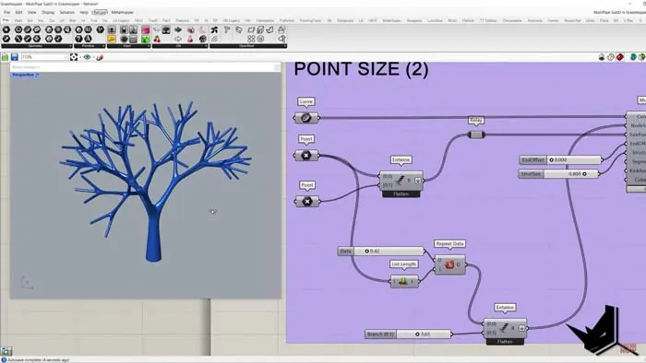646x363 pixels.
Task: Open the File menu
Action: coord(7,12)
